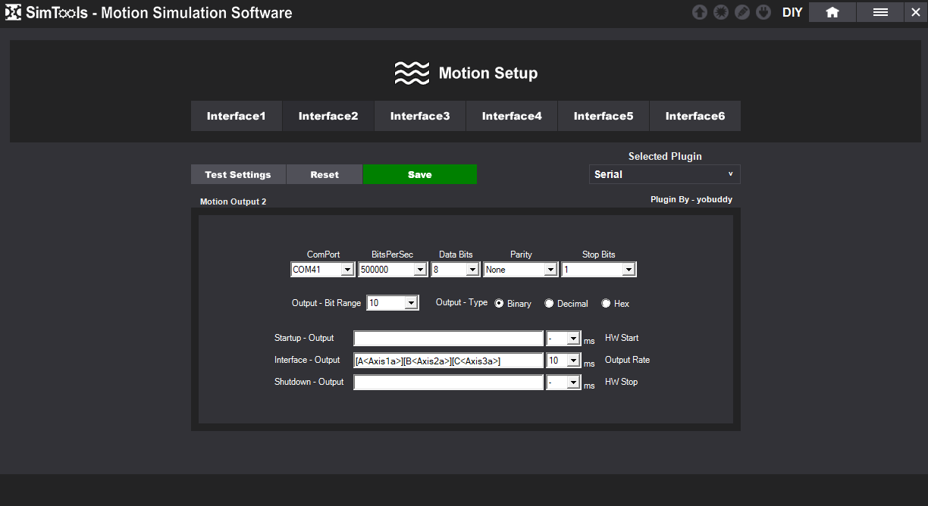The height and width of the screenshot is (506, 928).
Task: Expand the BitsPerSec dropdown showing 500000
Action: pos(393,269)
